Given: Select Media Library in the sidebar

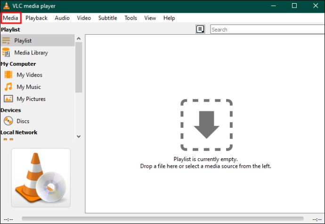Looking at the screenshot, I should 38,53.
